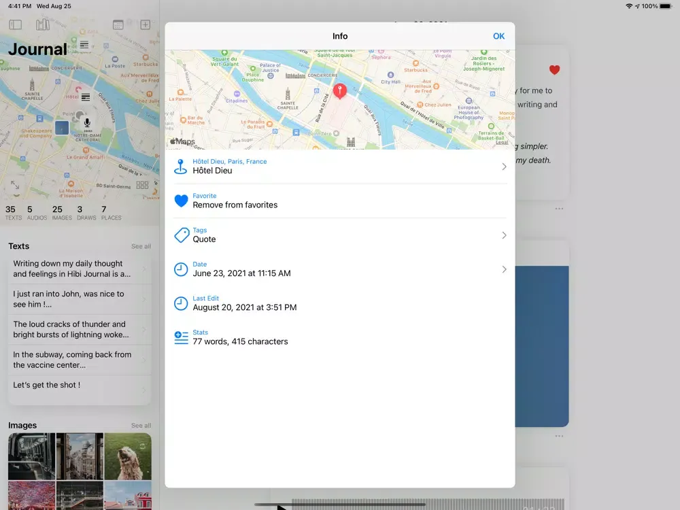Open the red crowd image thumbnail
The width and height of the screenshot is (680, 510).
click(32, 495)
